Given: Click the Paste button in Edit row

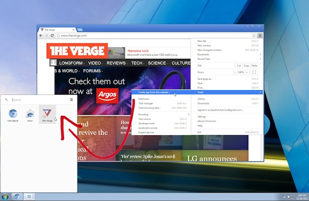Looking at the screenshot, I should 254,66.
